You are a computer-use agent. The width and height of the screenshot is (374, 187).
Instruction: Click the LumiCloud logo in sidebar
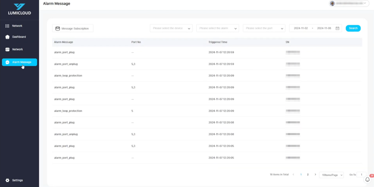pyautogui.click(x=19, y=9)
